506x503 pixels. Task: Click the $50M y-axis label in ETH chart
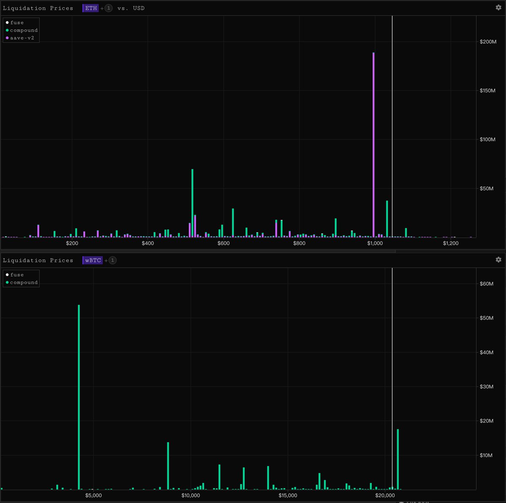coord(487,188)
